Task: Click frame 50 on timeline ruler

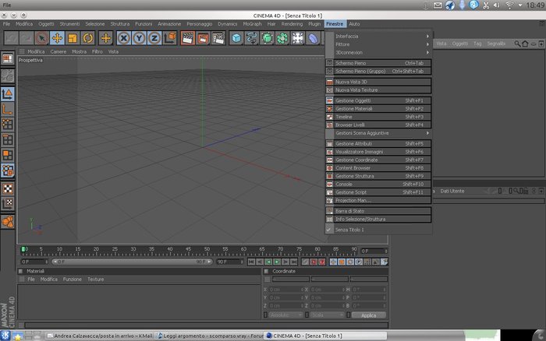Action: tap(207, 251)
